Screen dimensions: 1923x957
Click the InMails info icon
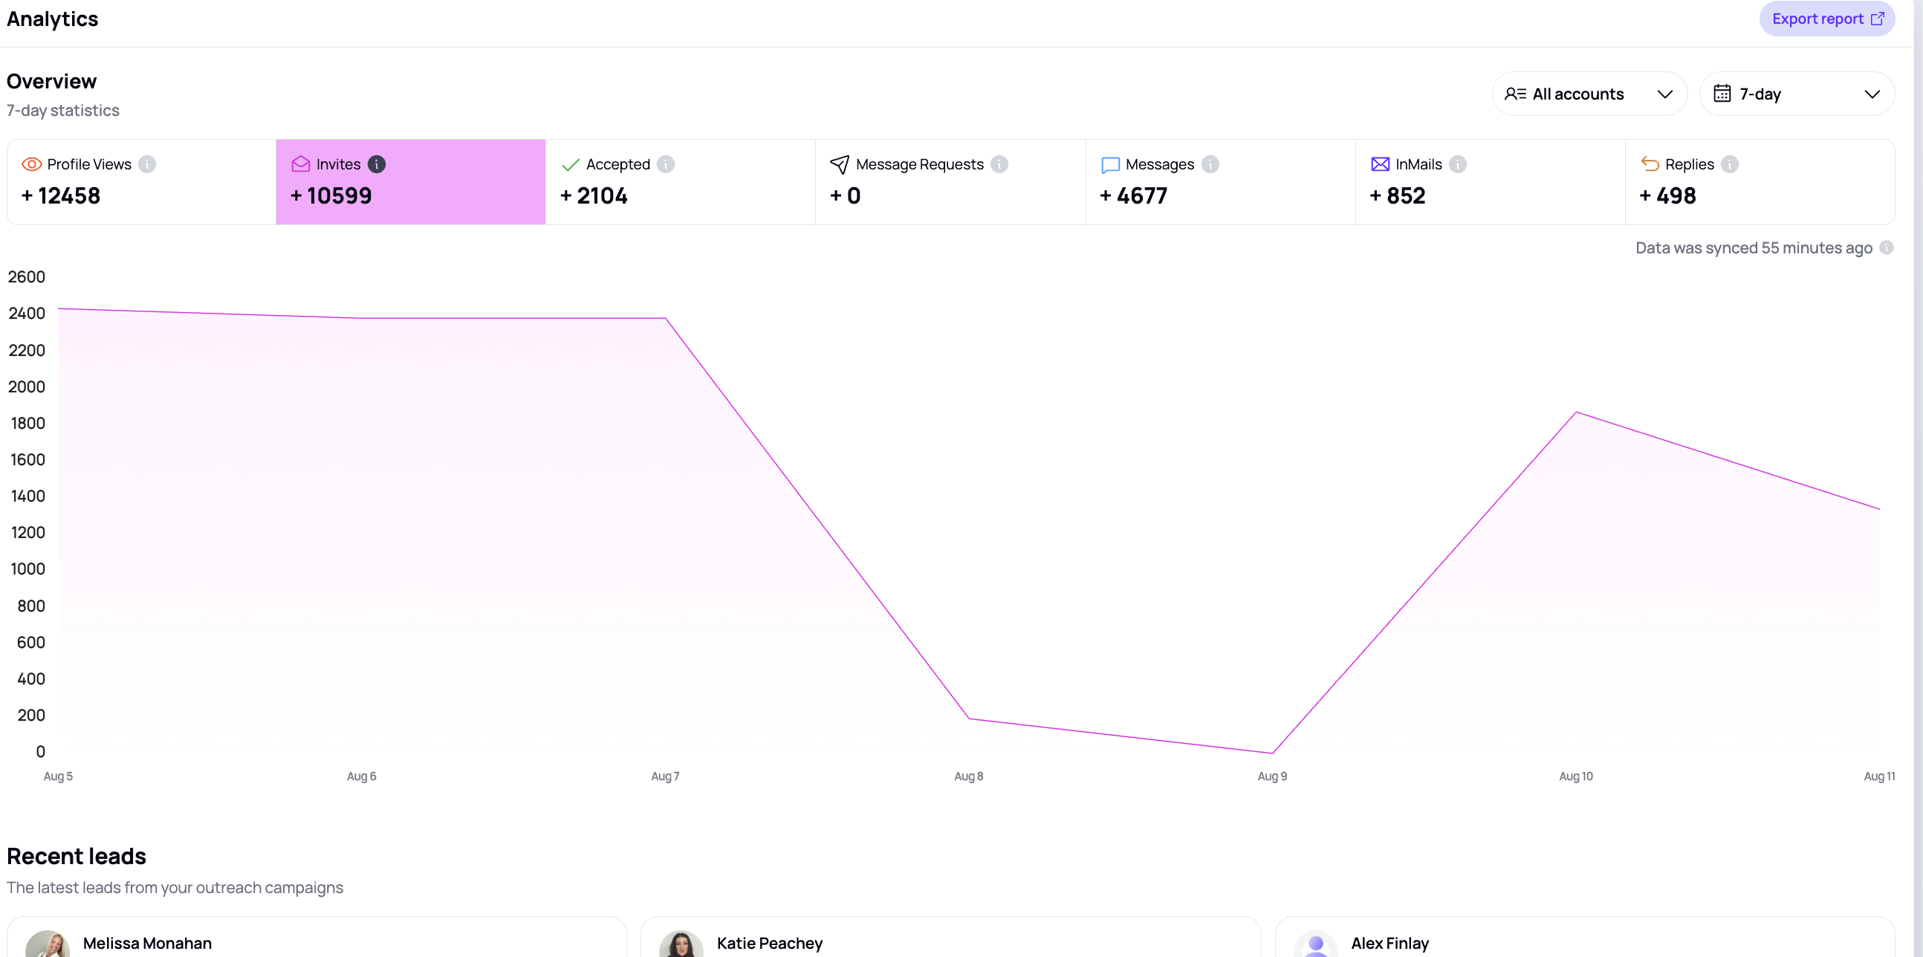[1458, 164]
